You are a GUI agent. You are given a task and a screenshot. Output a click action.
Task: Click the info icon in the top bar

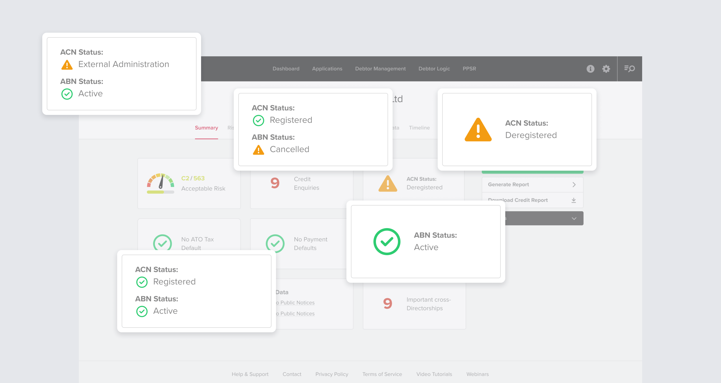pyautogui.click(x=591, y=68)
